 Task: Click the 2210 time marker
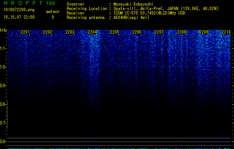(226, 32)
